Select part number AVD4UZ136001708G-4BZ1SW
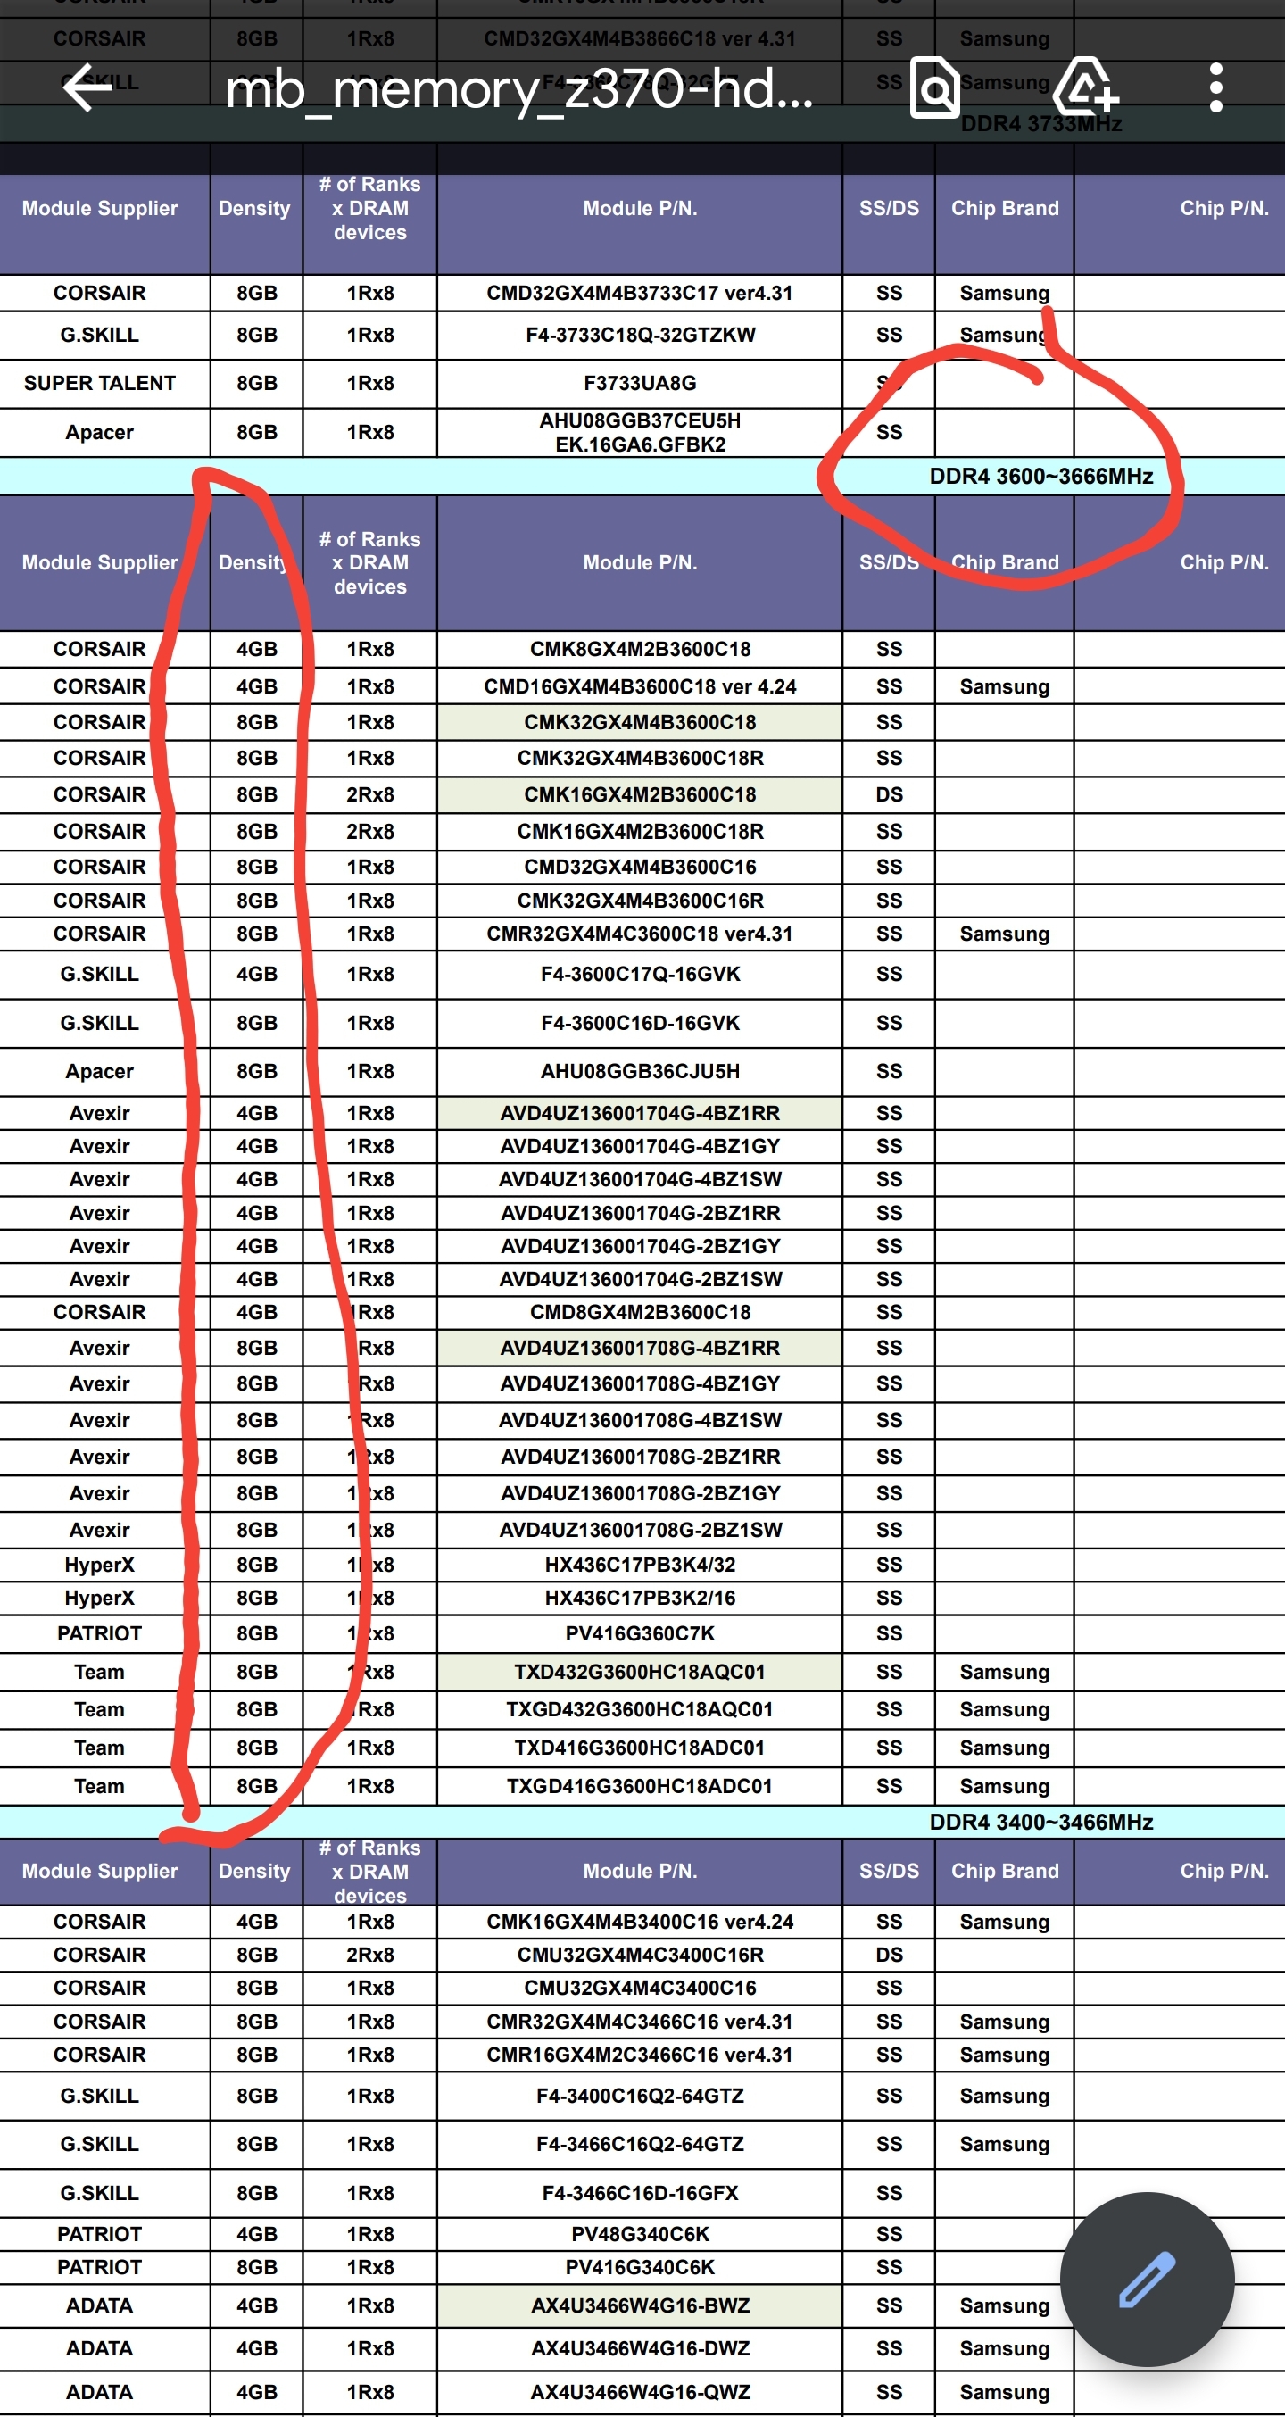Viewport: 1285px width, 2417px height. pyautogui.click(x=640, y=1420)
